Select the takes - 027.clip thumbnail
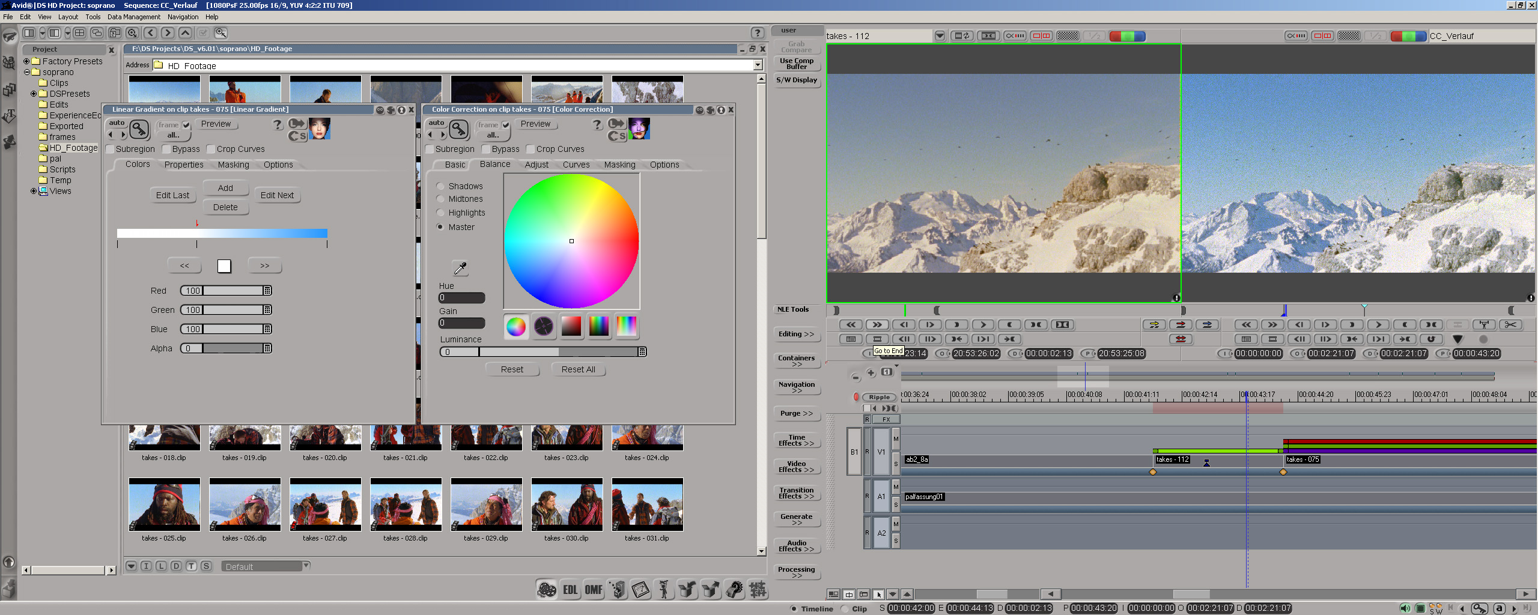Screen dimensions: 1538x615 coord(325,504)
